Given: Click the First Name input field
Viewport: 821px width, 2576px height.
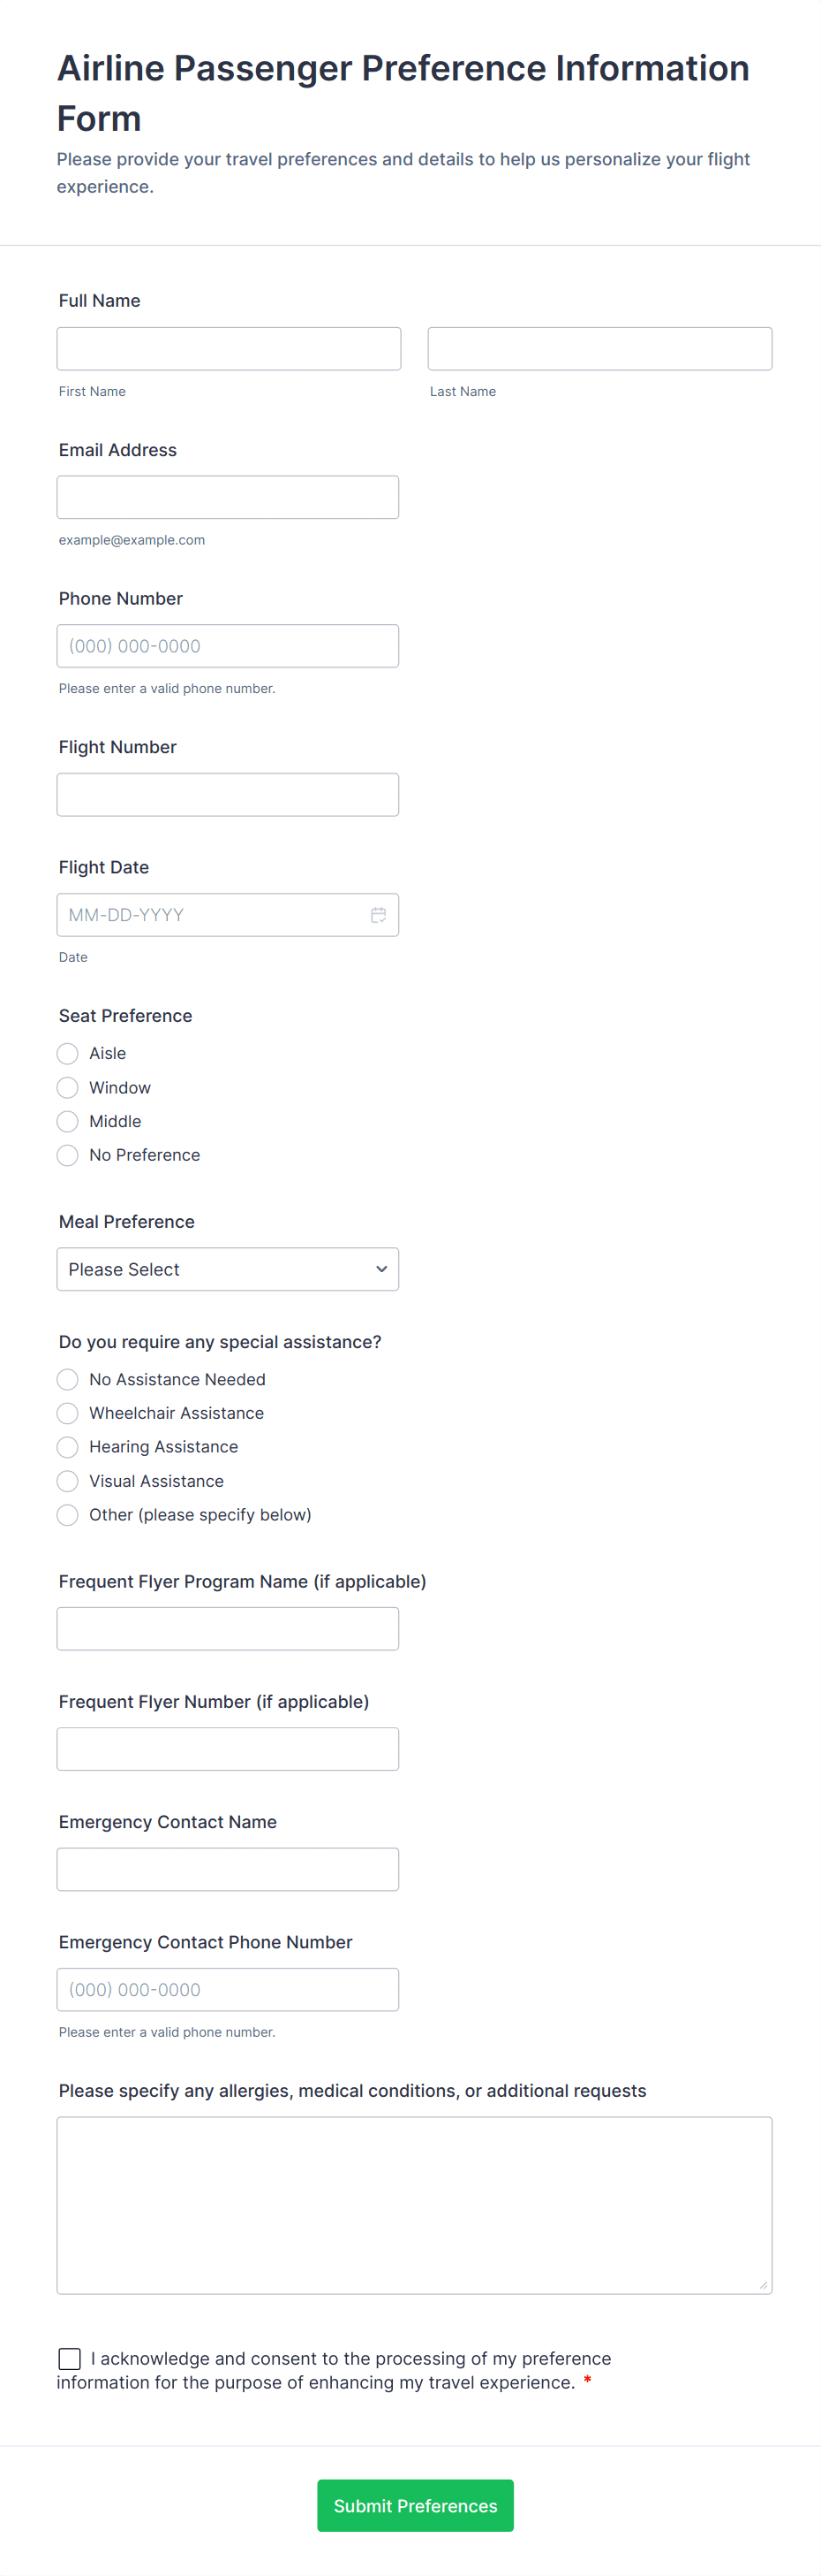Looking at the screenshot, I should pos(228,347).
